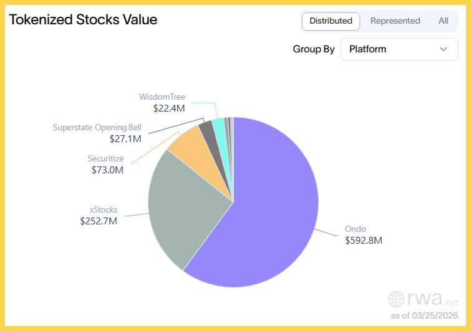Click the $592.8M value
Viewport: 471px width, 331px height.
tap(364, 241)
